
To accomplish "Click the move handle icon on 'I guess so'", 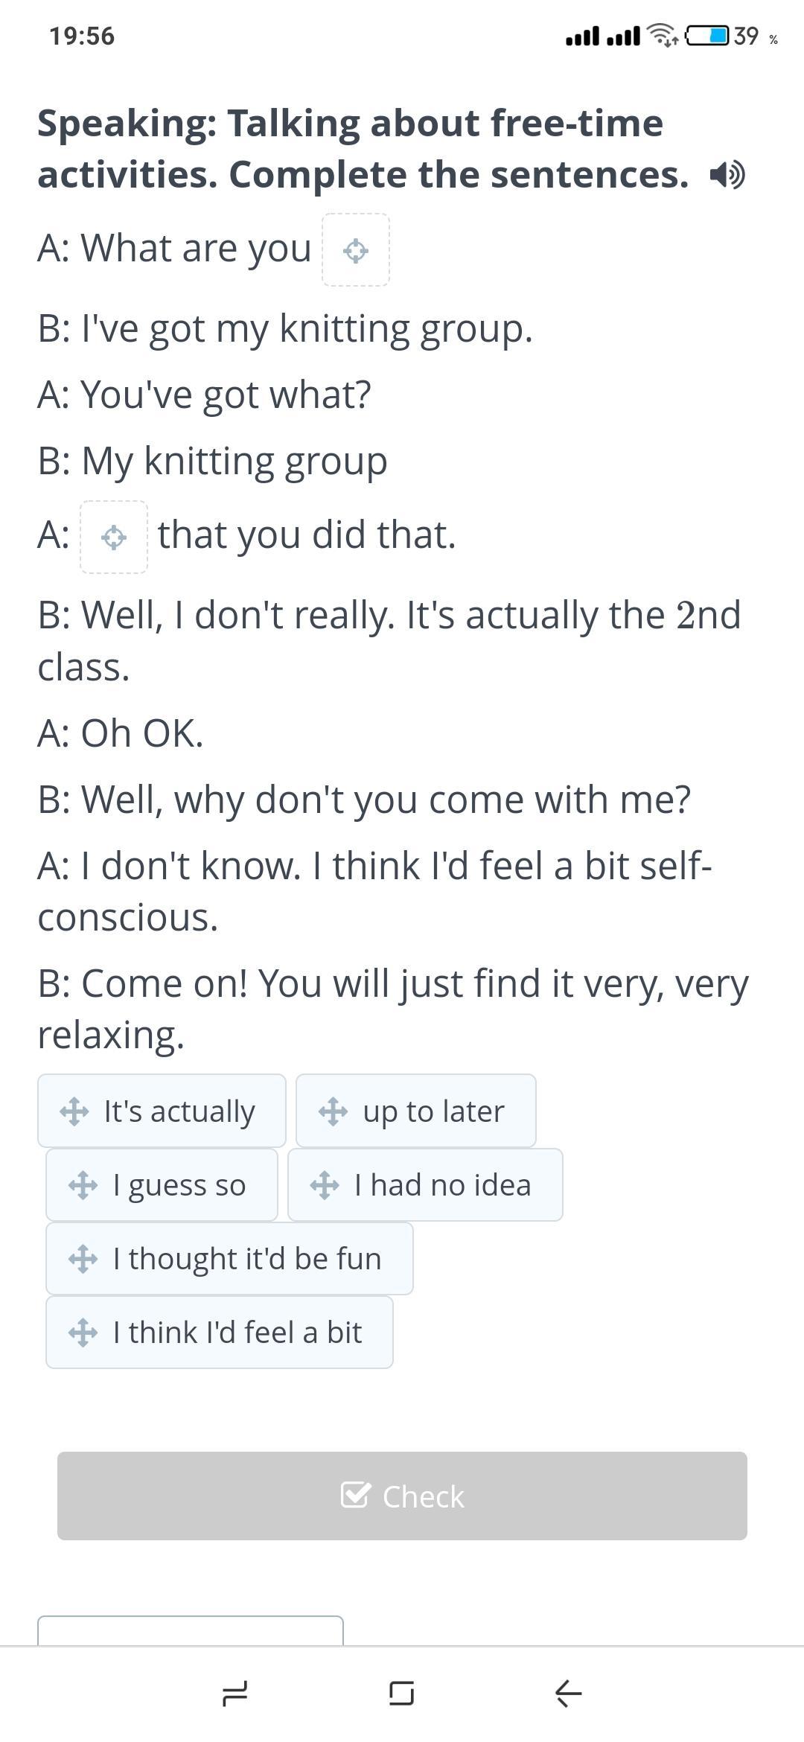I will click(83, 1185).
